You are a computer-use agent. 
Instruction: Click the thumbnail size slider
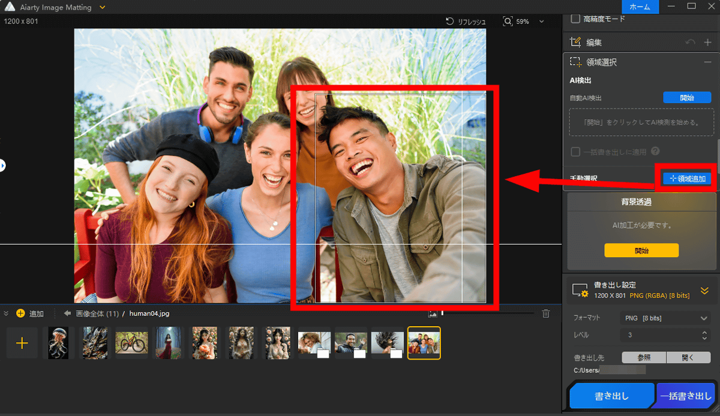point(487,313)
